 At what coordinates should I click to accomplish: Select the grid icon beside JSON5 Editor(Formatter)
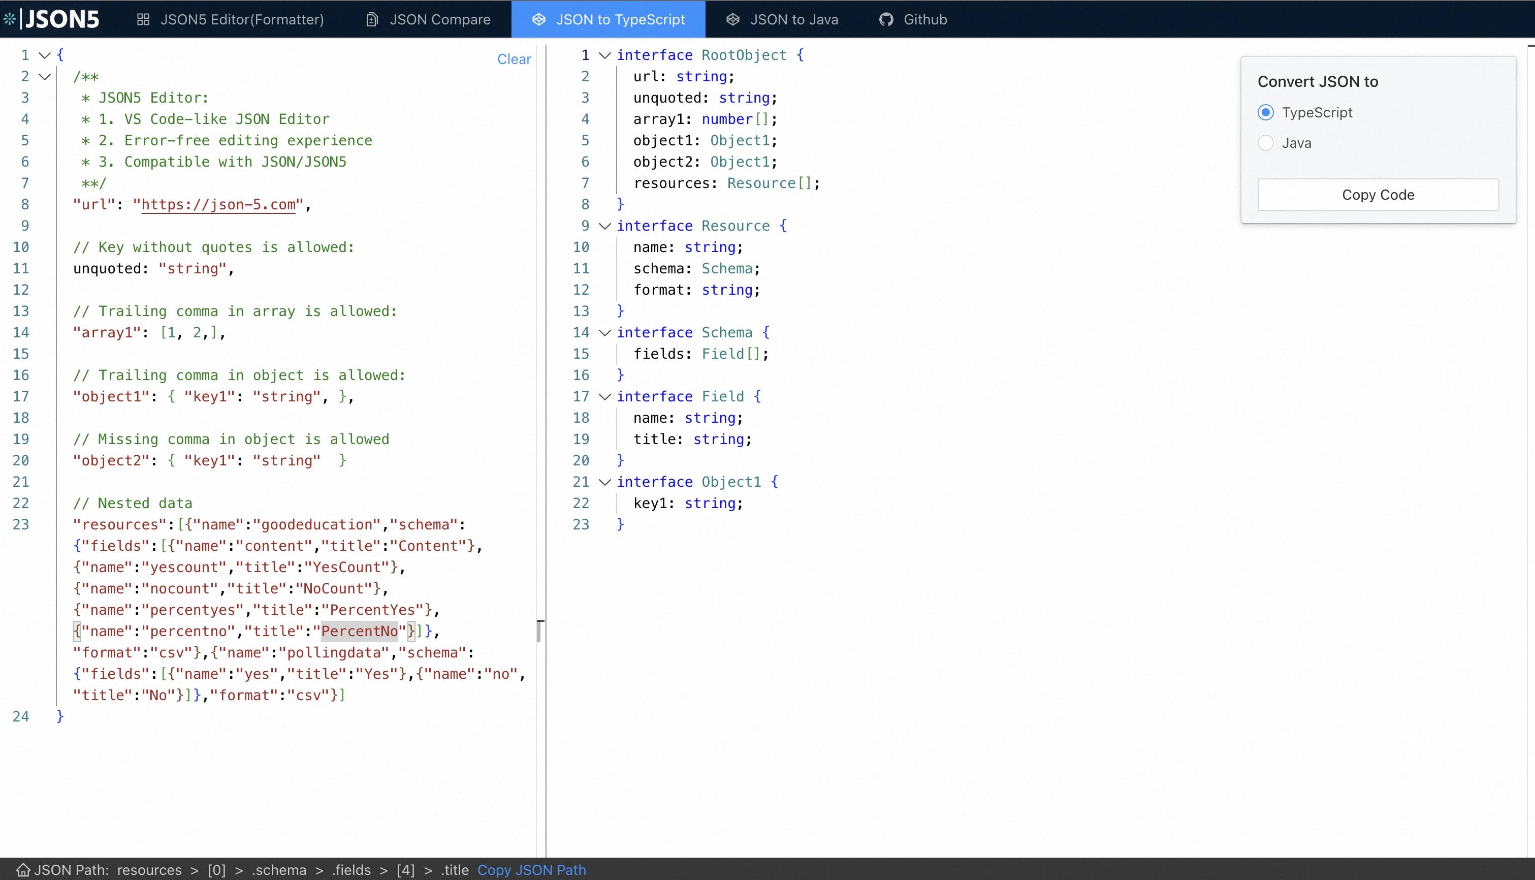click(143, 19)
